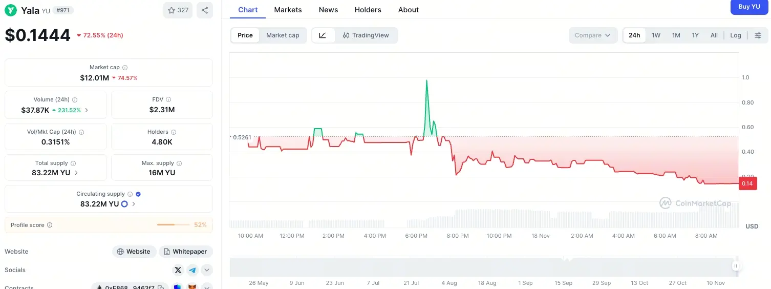Click Volume (24h) info icon
The image size is (771, 289).
click(75, 100)
